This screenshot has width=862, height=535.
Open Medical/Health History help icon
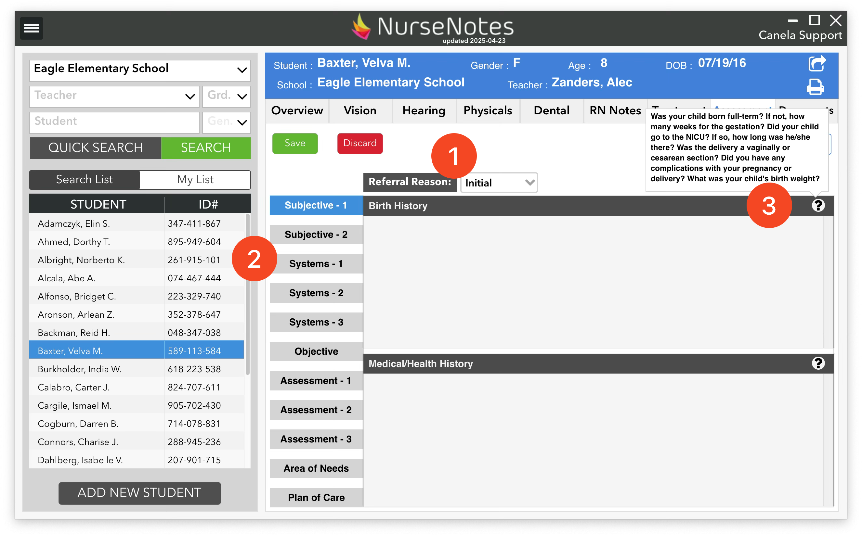coord(818,363)
